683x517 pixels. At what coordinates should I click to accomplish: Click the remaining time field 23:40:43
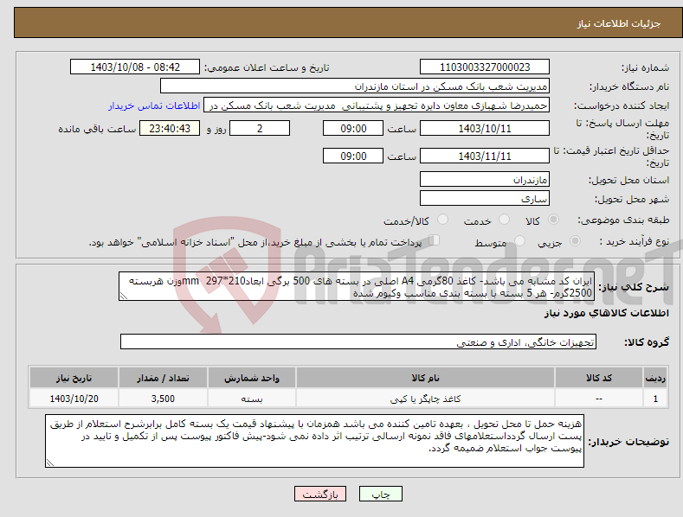[170, 128]
